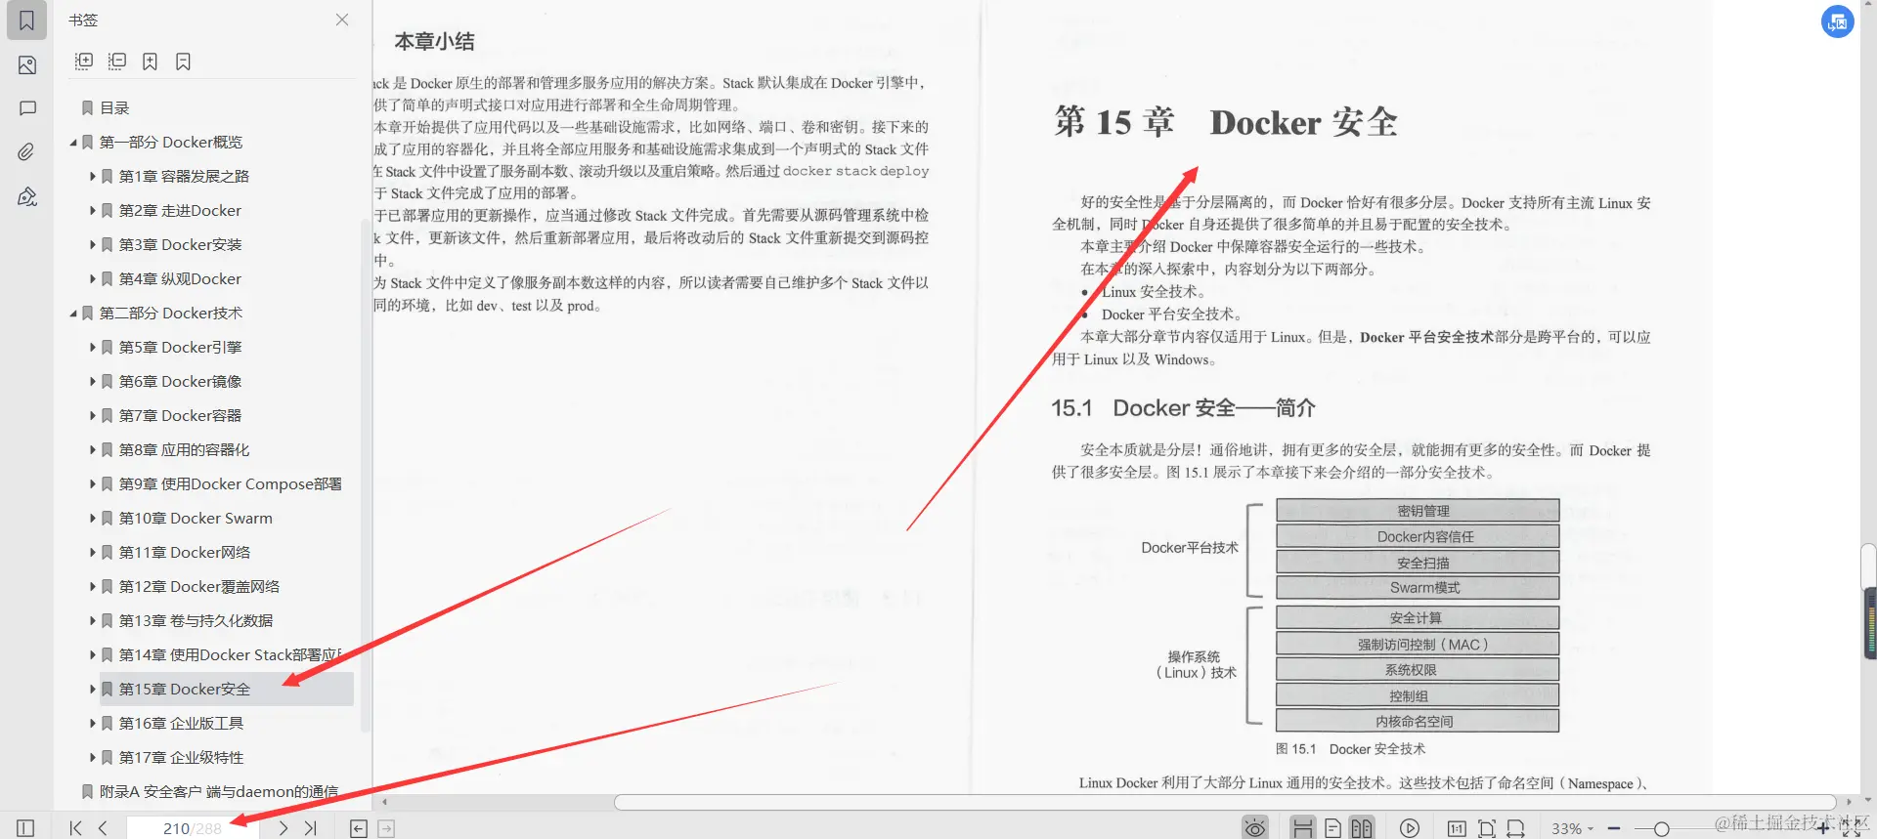Open the 33% zoom level dropdown
The width and height of the screenshot is (1877, 839).
click(1572, 828)
